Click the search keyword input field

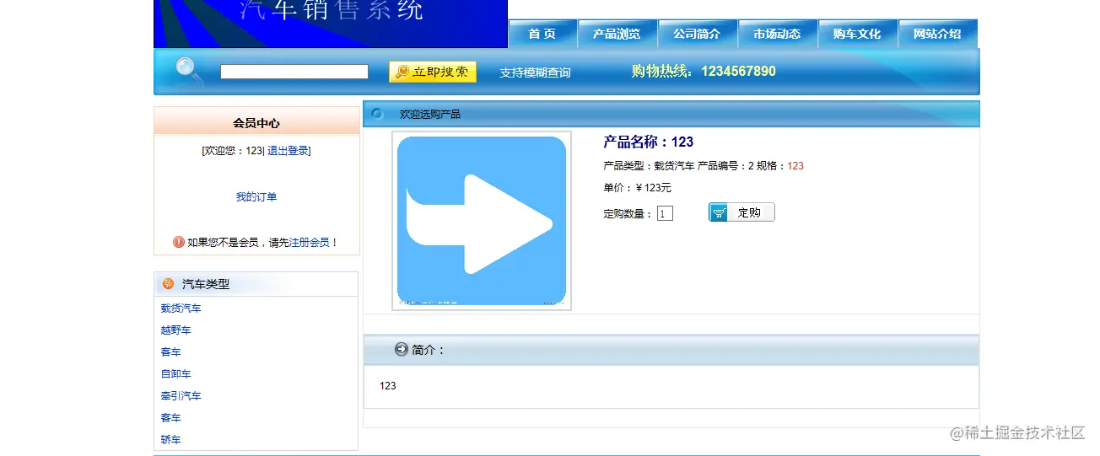pos(294,72)
